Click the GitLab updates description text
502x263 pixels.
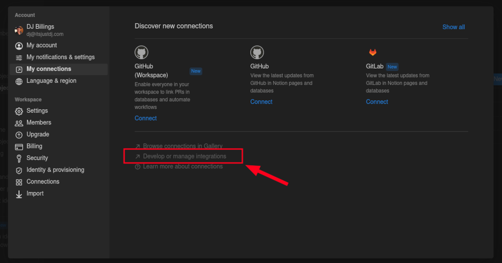tap(397, 83)
